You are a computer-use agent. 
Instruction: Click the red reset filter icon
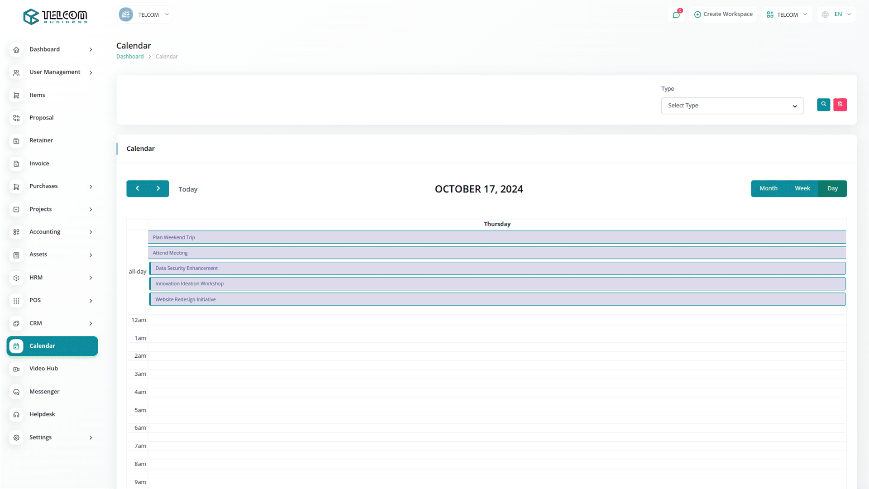click(840, 105)
